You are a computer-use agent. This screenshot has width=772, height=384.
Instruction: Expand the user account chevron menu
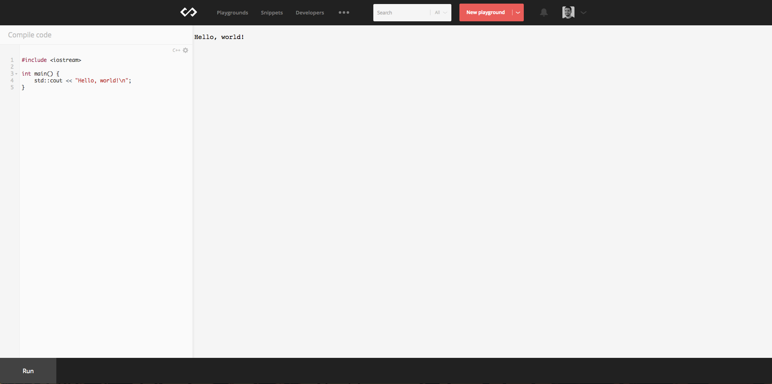583,12
